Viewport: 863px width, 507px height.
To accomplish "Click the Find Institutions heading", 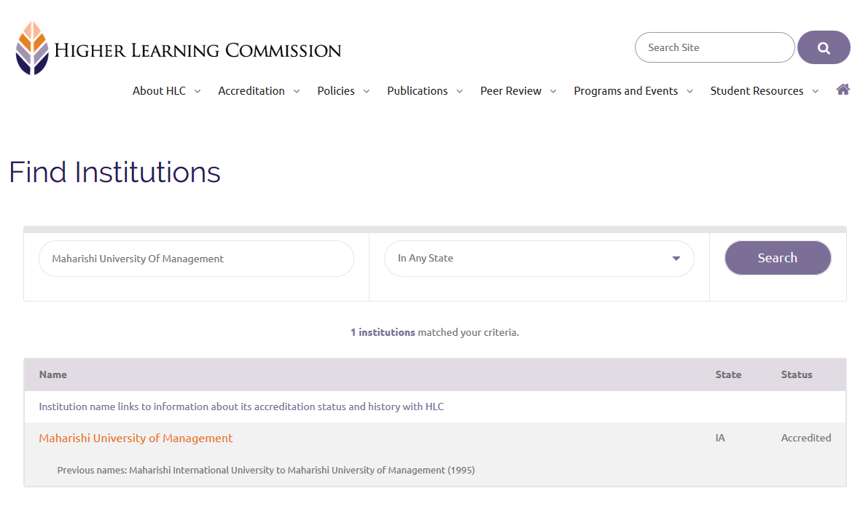I will point(114,172).
